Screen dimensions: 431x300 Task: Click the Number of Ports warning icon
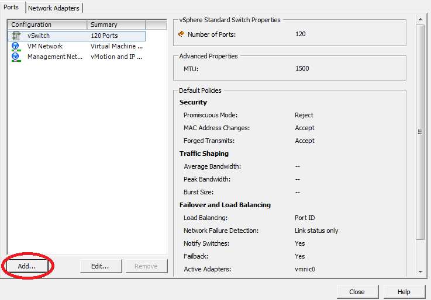pyautogui.click(x=181, y=34)
